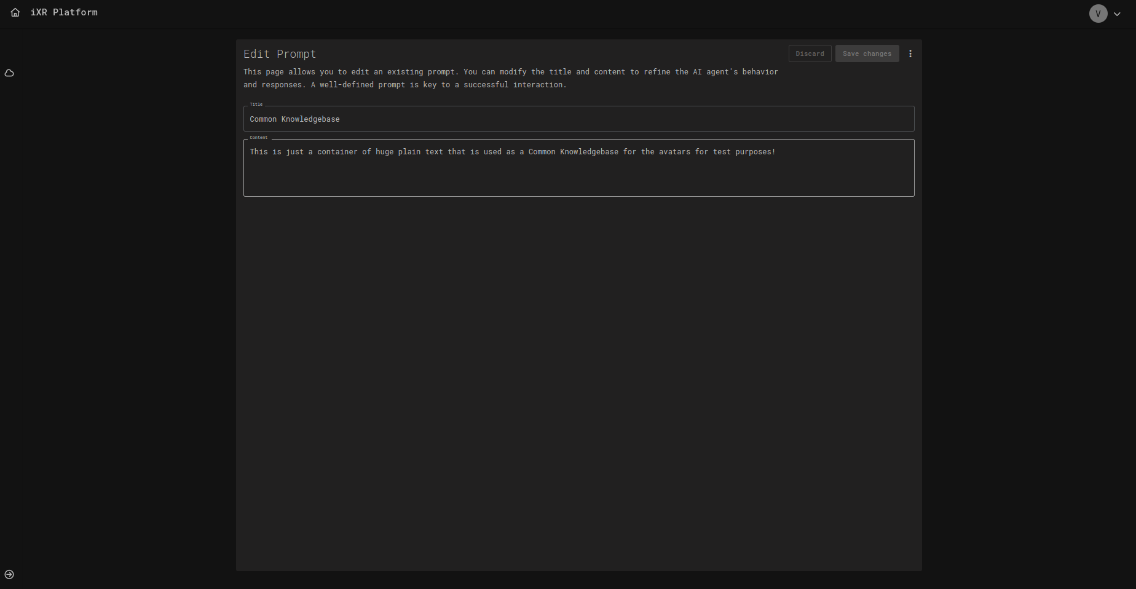
Task: Click the word 'avatars' in content text
Action: [674, 152]
